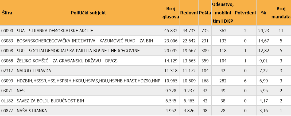
Task: Click the code 03083 cell
Action: [7, 41]
